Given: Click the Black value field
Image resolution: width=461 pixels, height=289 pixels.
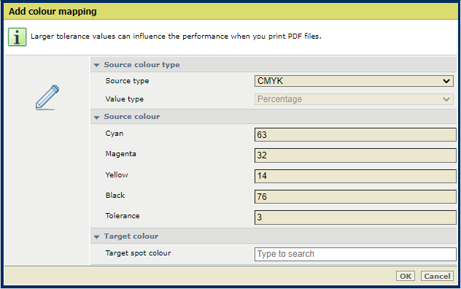Looking at the screenshot, I should click(x=355, y=196).
